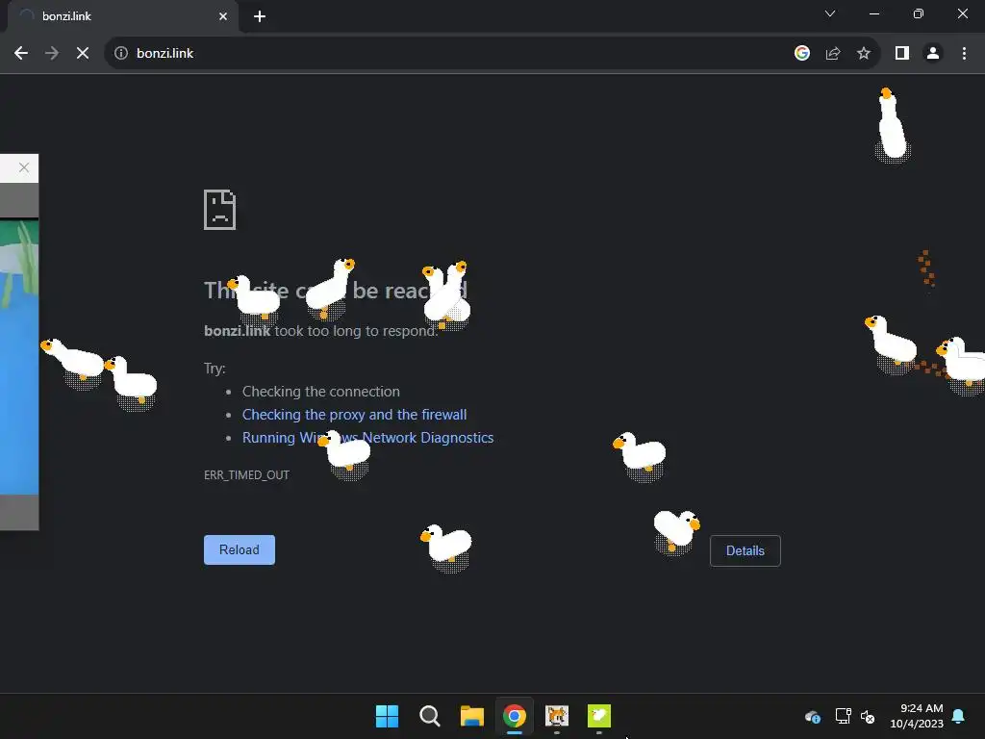Open the tab search dropdown chevron

pyautogui.click(x=830, y=13)
